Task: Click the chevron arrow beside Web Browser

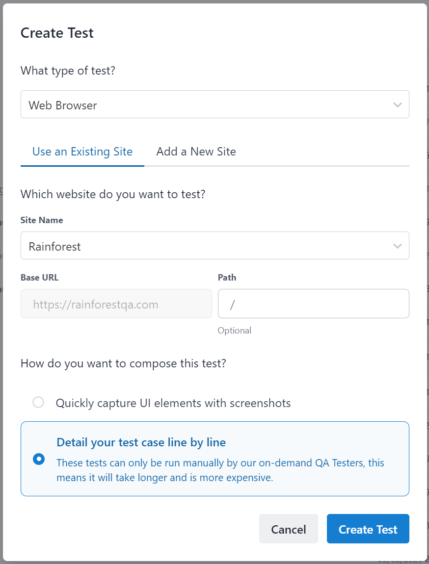Action: (398, 105)
